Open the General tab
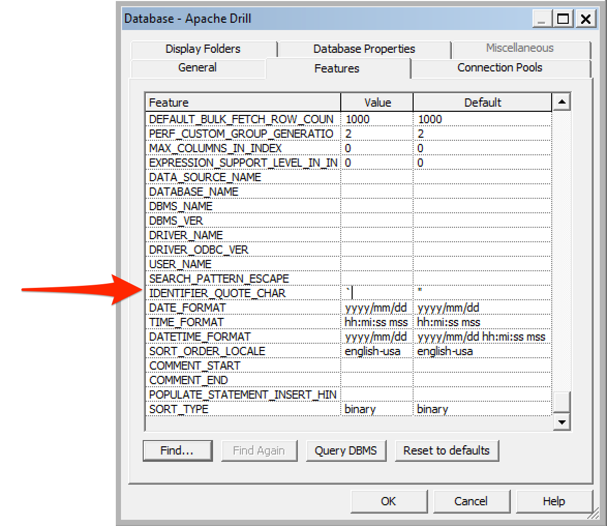This screenshot has height=526, width=607. [x=198, y=68]
